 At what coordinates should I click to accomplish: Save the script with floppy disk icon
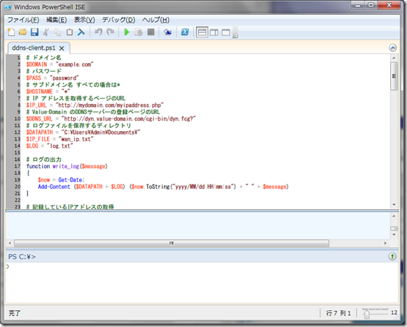[x=34, y=32]
